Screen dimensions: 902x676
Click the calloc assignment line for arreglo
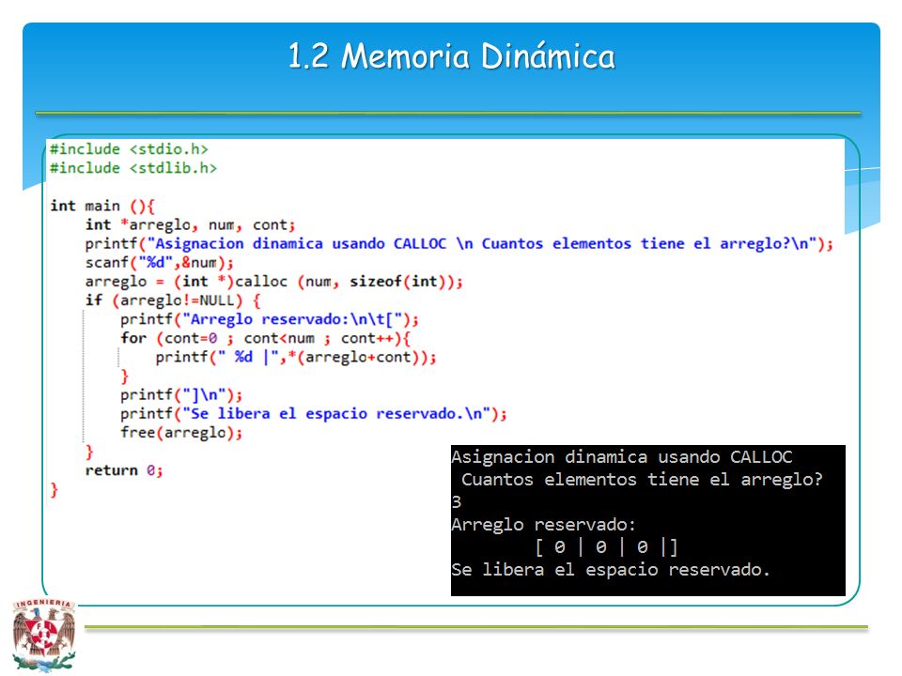273,283
